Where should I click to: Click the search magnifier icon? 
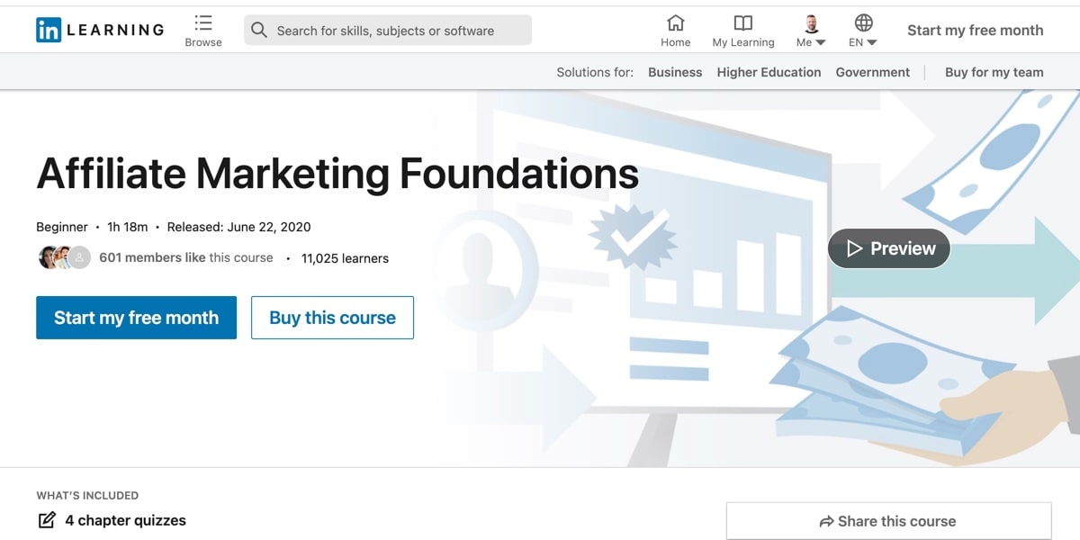click(259, 30)
